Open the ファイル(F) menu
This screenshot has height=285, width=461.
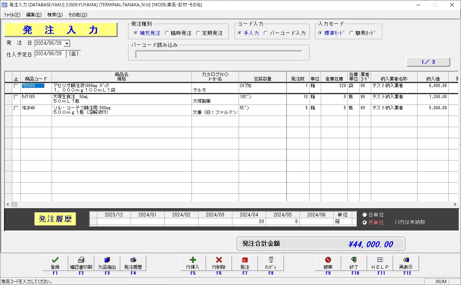(x=12, y=15)
